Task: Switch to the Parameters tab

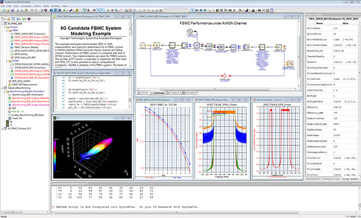Action: pos(189,93)
